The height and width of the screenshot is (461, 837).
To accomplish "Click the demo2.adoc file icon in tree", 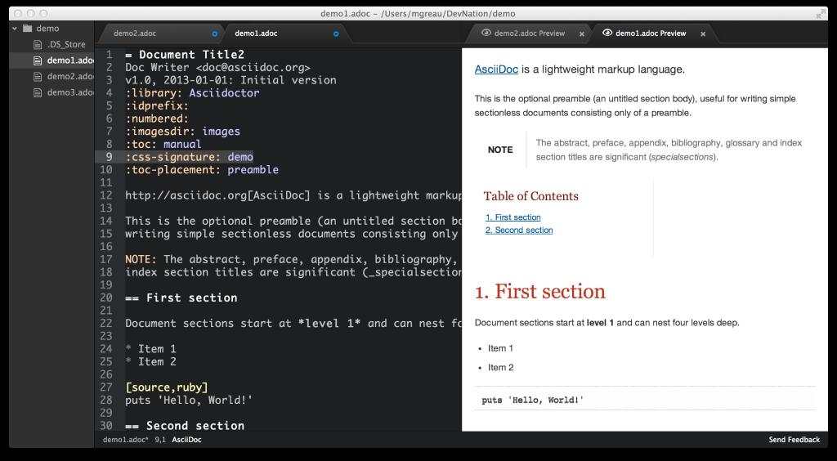I will click(38, 76).
